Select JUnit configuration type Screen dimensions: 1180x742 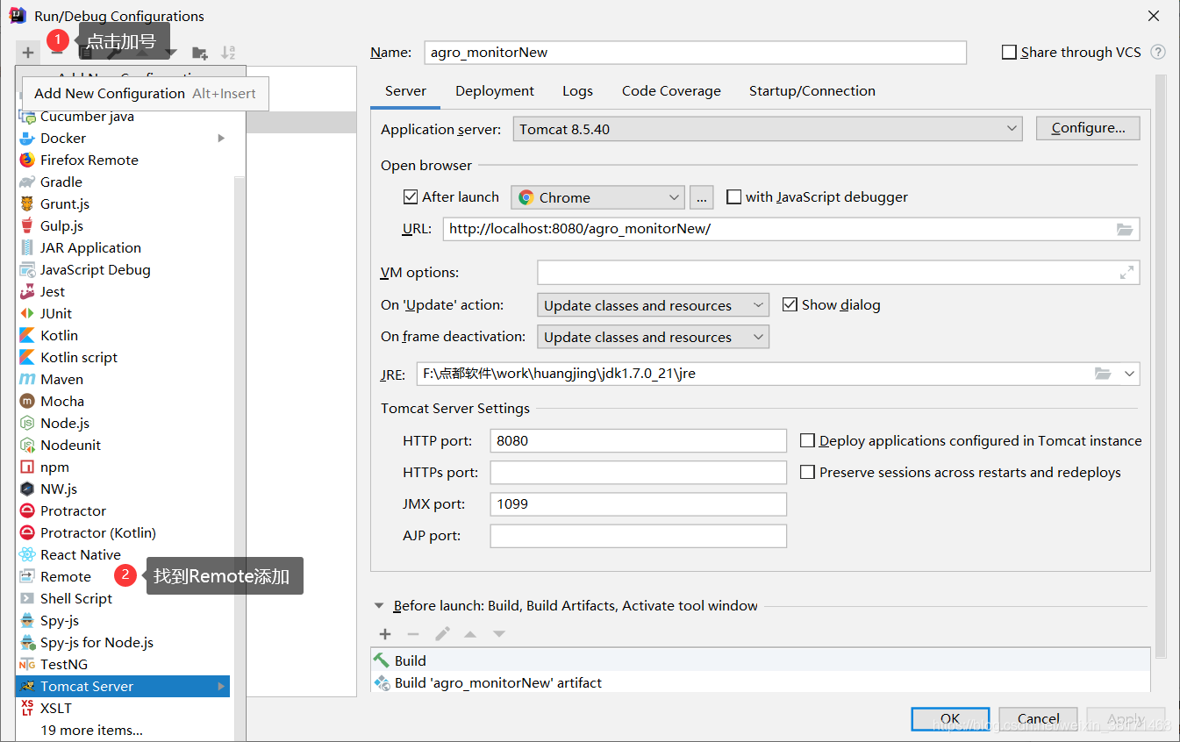(x=122, y=313)
